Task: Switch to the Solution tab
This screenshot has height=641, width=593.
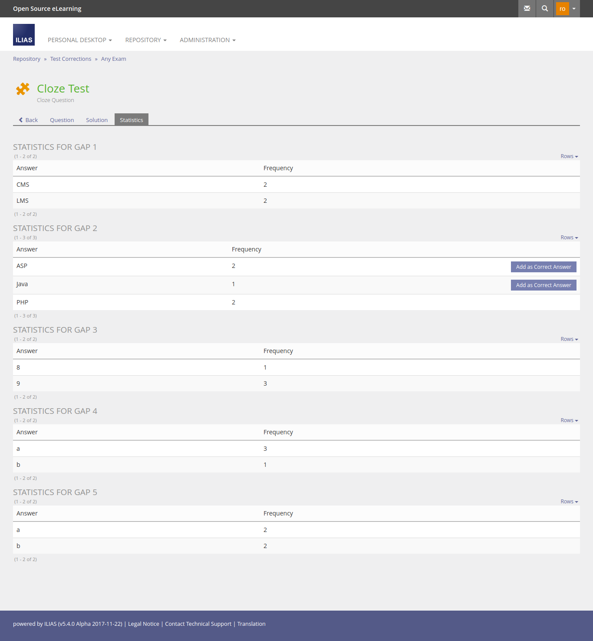Action: tap(97, 120)
